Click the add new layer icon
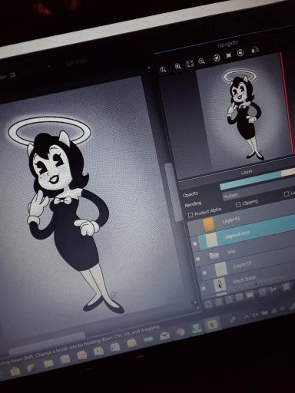 pos(209,304)
